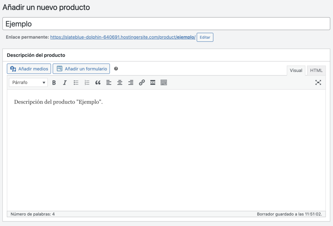333x226 pixels.
Task: Insert the Read More tag
Action: (153, 82)
